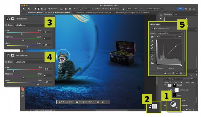Switch to the AdobeStock_86670351.psd document tab

(x=50, y=13)
